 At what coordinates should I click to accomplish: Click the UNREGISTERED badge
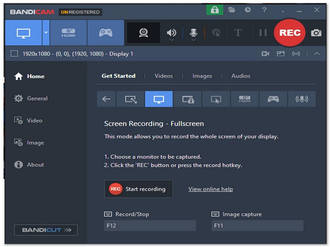(x=80, y=12)
